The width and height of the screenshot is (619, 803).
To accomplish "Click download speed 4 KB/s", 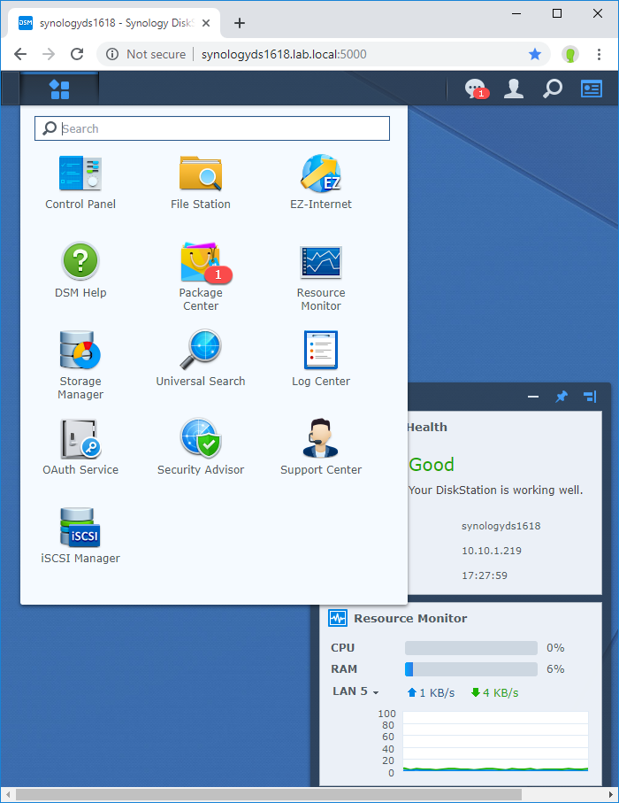I will (494, 693).
